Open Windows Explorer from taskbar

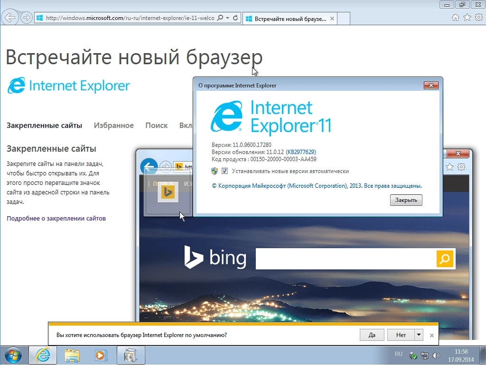click(72, 355)
